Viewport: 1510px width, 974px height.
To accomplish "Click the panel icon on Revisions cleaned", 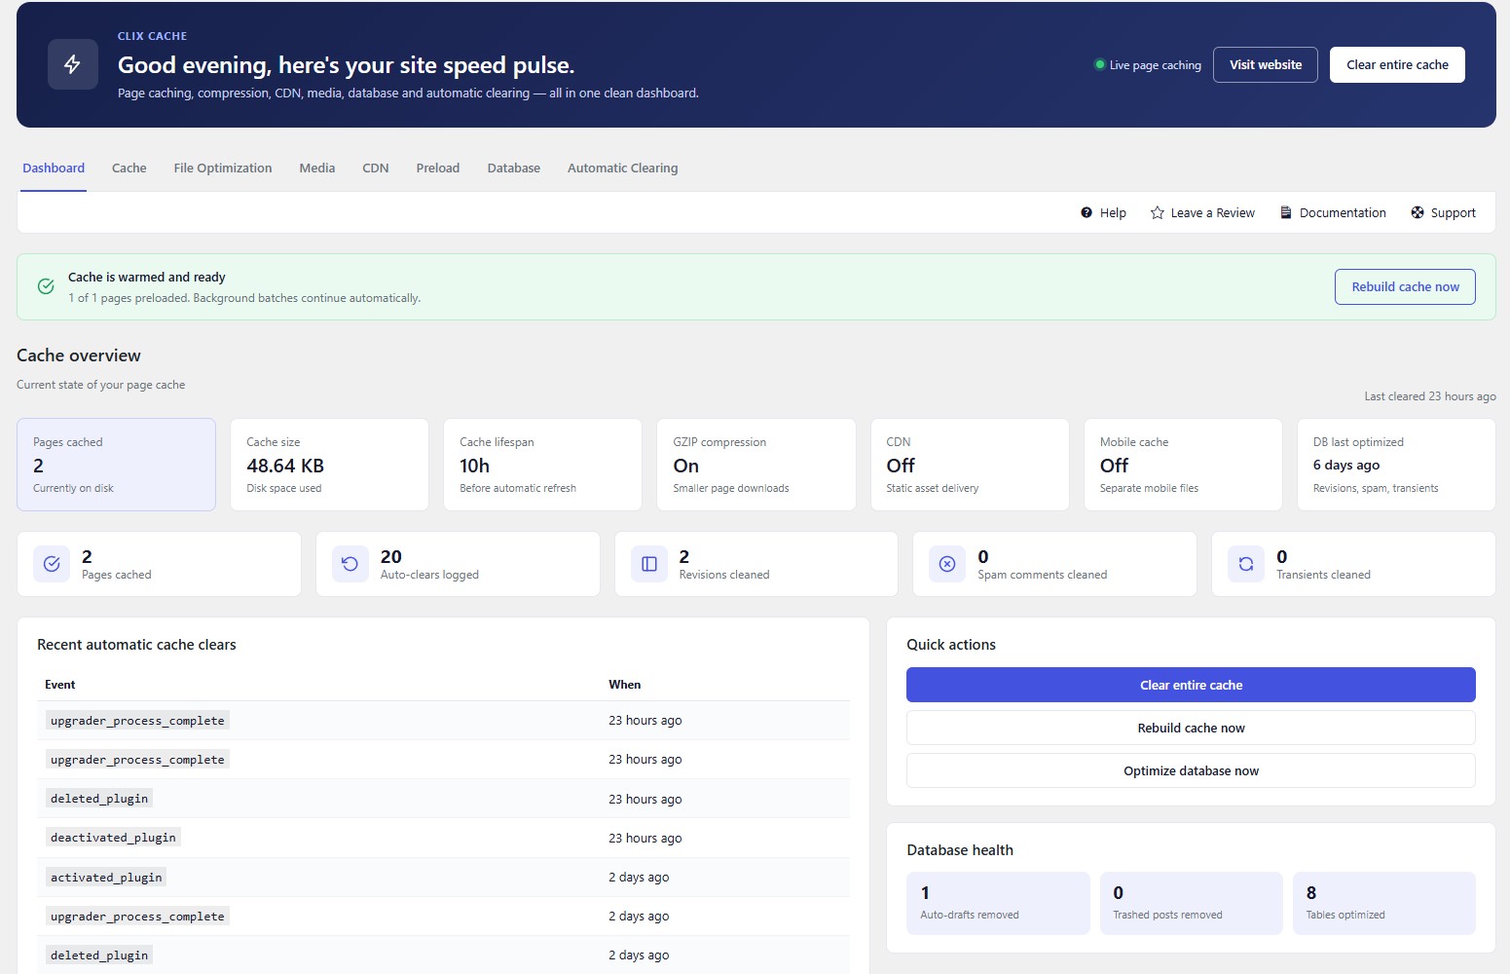I will [x=649, y=564].
